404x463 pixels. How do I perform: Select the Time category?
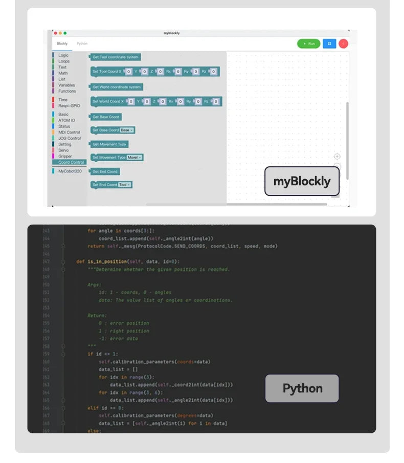click(63, 100)
